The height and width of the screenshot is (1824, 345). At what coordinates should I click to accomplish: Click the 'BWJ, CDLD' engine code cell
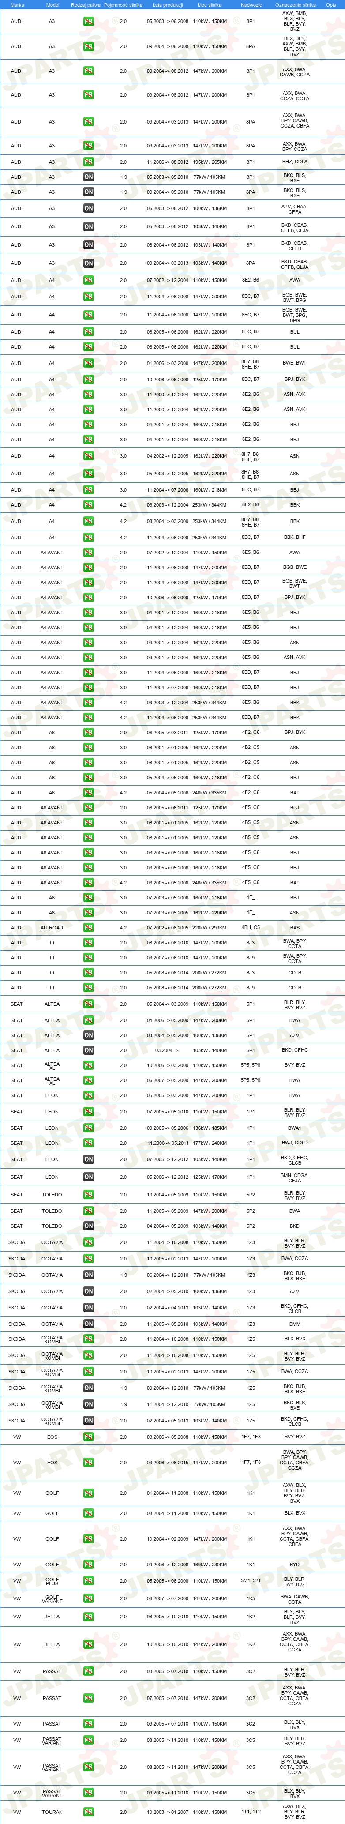[295, 1143]
